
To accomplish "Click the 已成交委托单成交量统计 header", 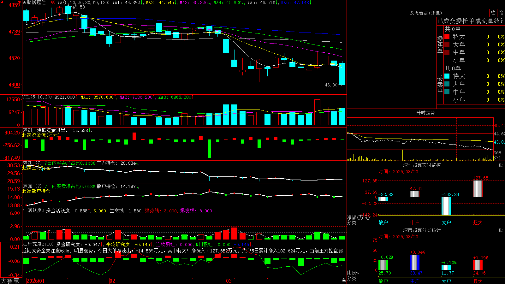I will tap(471, 21).
